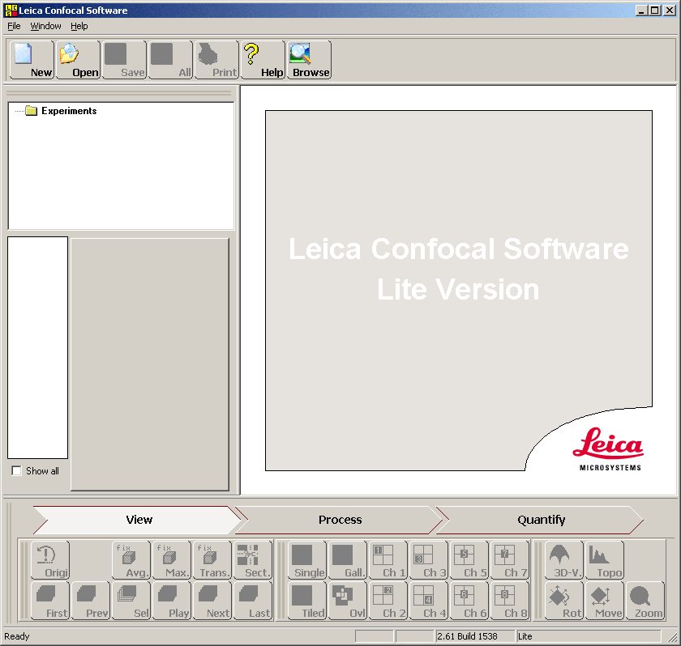This screenshot has width=681, height=646.
Task: Jump to First frame
Action: tap(50, 601)
